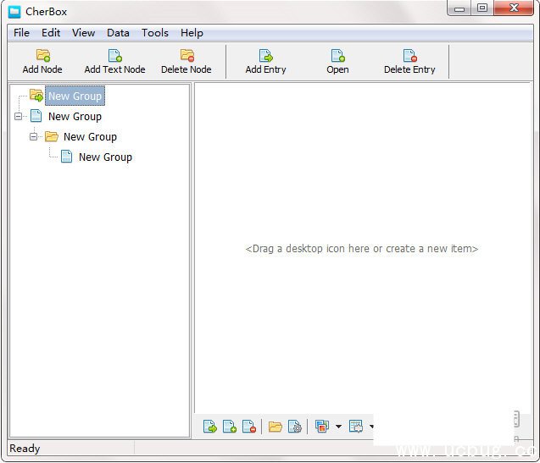Open the Tools menu

(x=154, y=33)
